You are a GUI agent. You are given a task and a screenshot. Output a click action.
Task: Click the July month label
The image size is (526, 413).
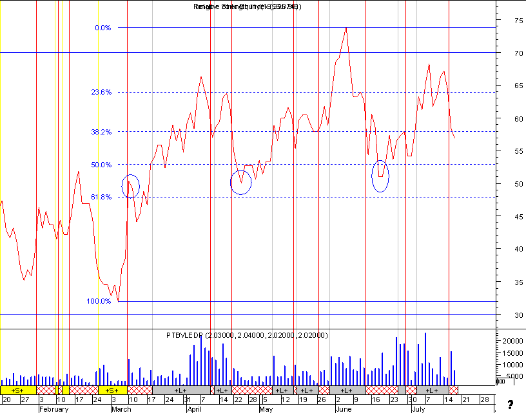[418, 409]
